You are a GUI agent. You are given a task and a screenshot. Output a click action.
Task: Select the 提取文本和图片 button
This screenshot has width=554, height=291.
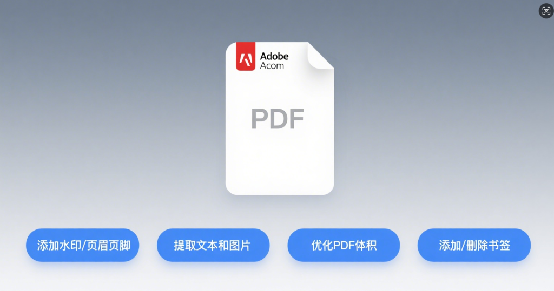(x=213, y=245)
